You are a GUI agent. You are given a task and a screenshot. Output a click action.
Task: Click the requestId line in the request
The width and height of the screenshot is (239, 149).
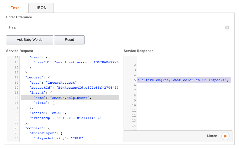coord(74,88)
